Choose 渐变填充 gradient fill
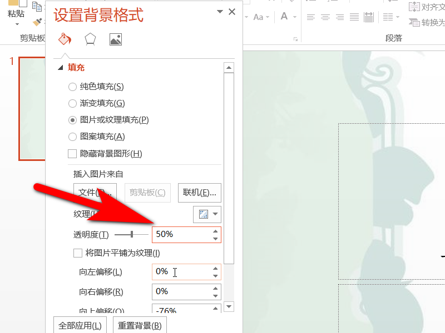 (x=73, y=103)
